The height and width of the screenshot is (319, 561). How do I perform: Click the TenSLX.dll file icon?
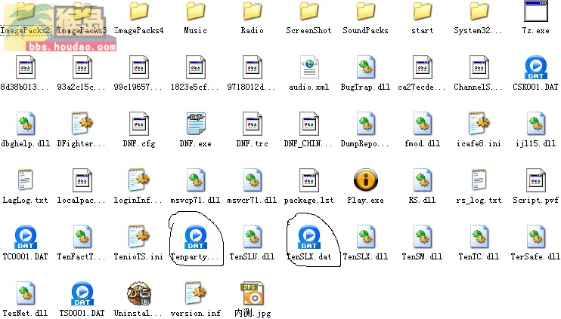coord(366,237)
